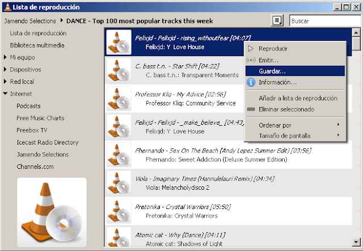Choose Información... in the context menu
The width and height of the screenshot is (363, 251).
(296, 82)
